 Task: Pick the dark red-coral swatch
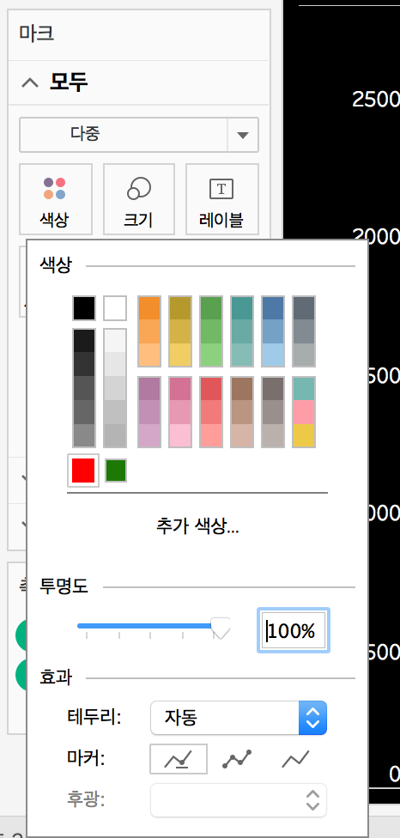[211, 389]
